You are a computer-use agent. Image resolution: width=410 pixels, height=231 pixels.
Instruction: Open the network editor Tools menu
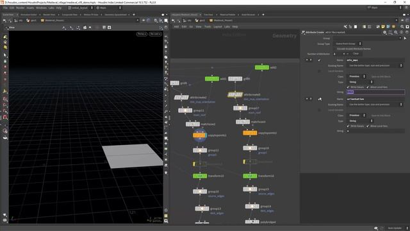tap(208, 27)
